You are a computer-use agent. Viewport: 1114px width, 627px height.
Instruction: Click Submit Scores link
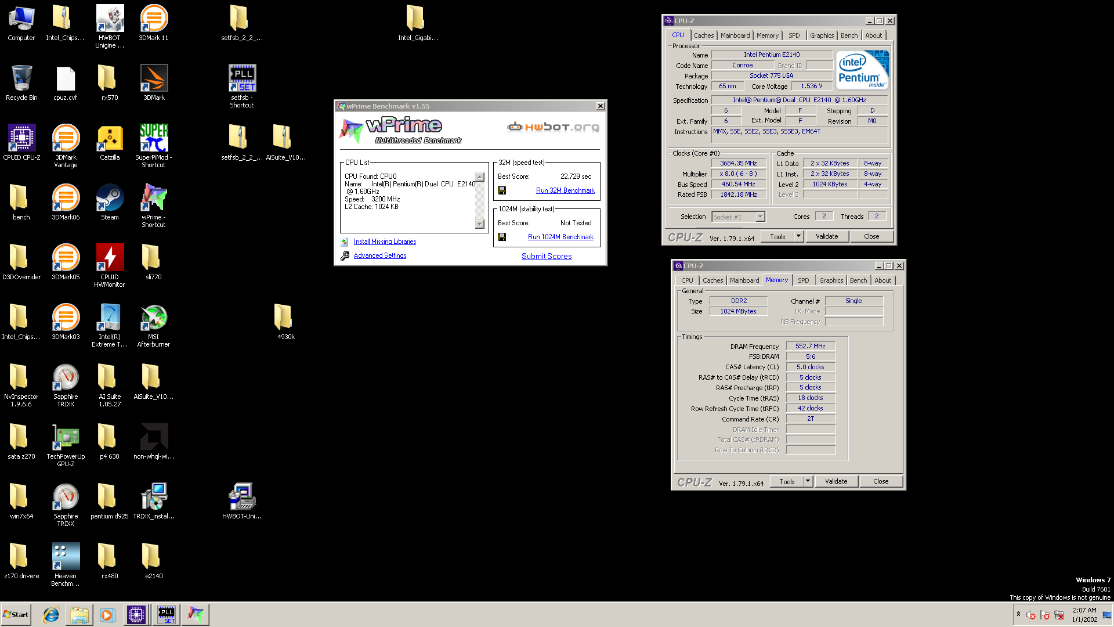pos(547,256)
